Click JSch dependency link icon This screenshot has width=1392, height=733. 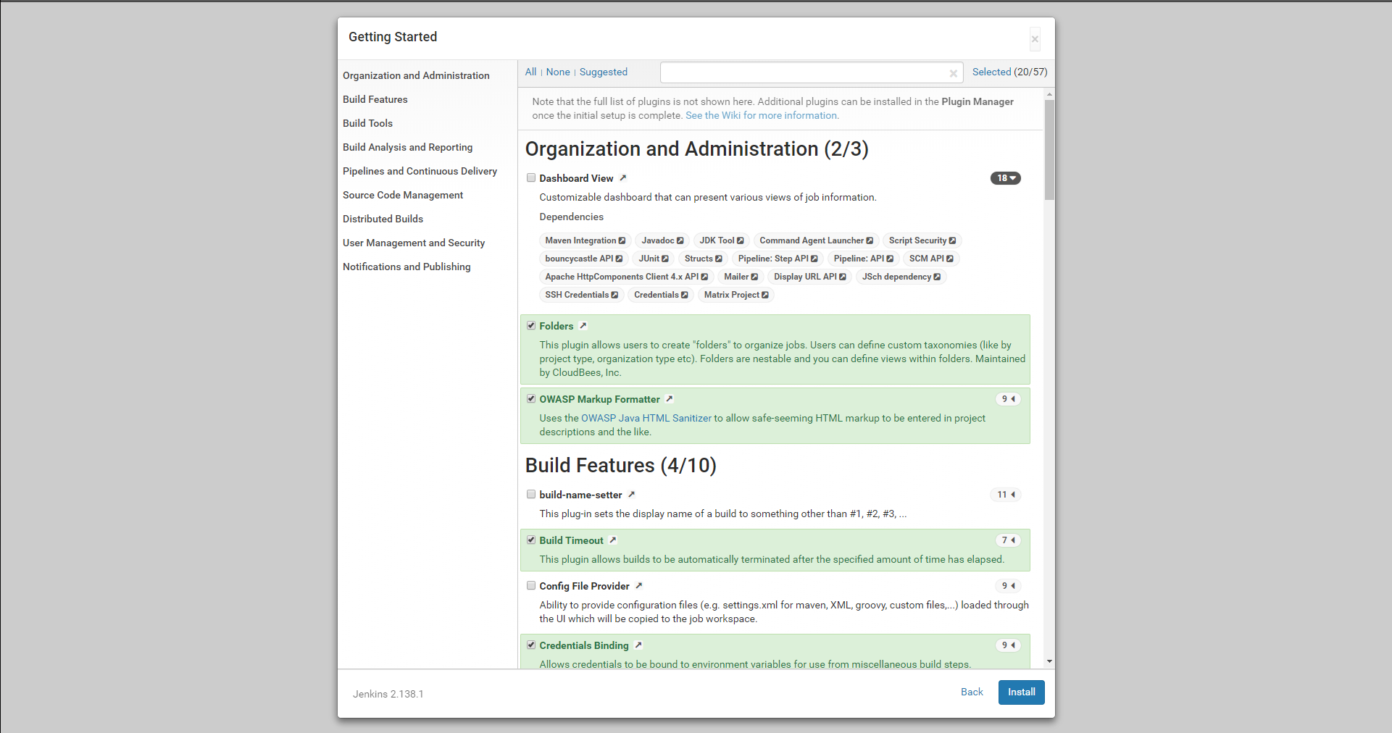[937, 277]
